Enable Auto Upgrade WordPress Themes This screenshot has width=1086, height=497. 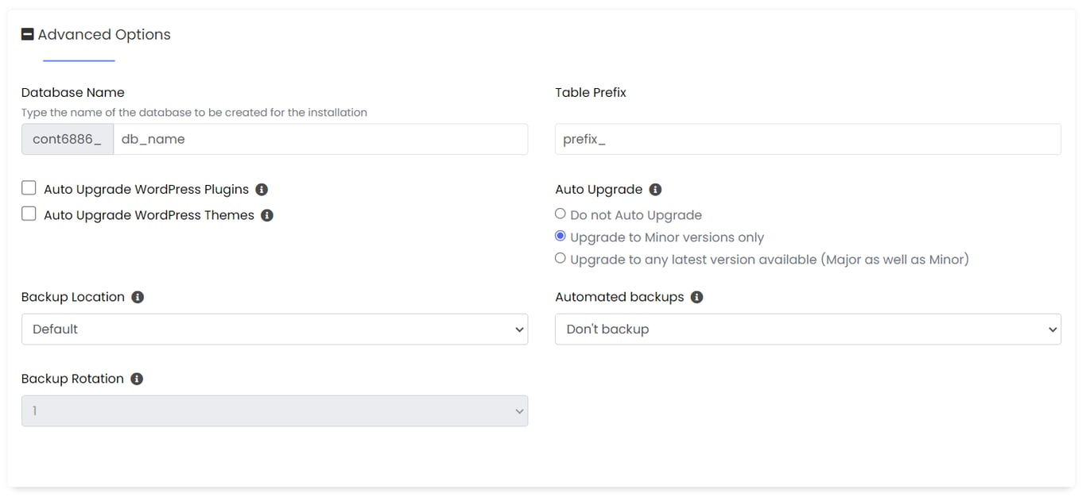click(29, 213)
